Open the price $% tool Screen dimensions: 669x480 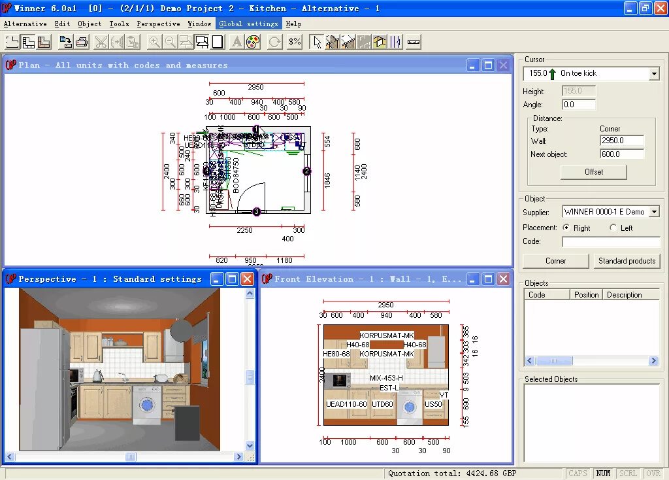tap(295, 42)
